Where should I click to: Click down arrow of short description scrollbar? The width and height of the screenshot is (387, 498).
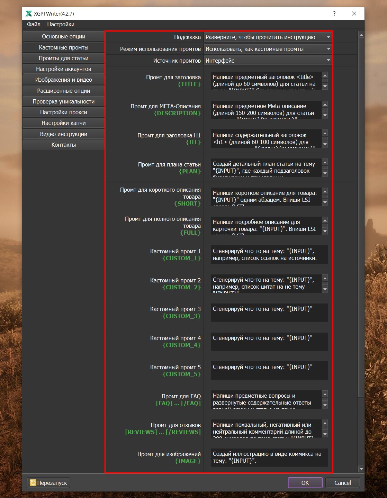325,202
